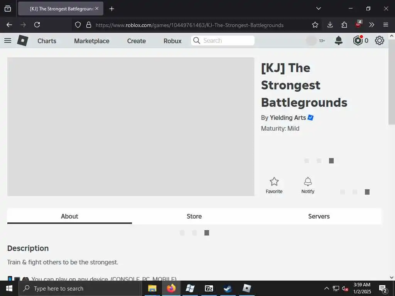Expand more tools overflow chevron
The height and width of the screenshot is (296, 395).
click(x=371, y=25)
